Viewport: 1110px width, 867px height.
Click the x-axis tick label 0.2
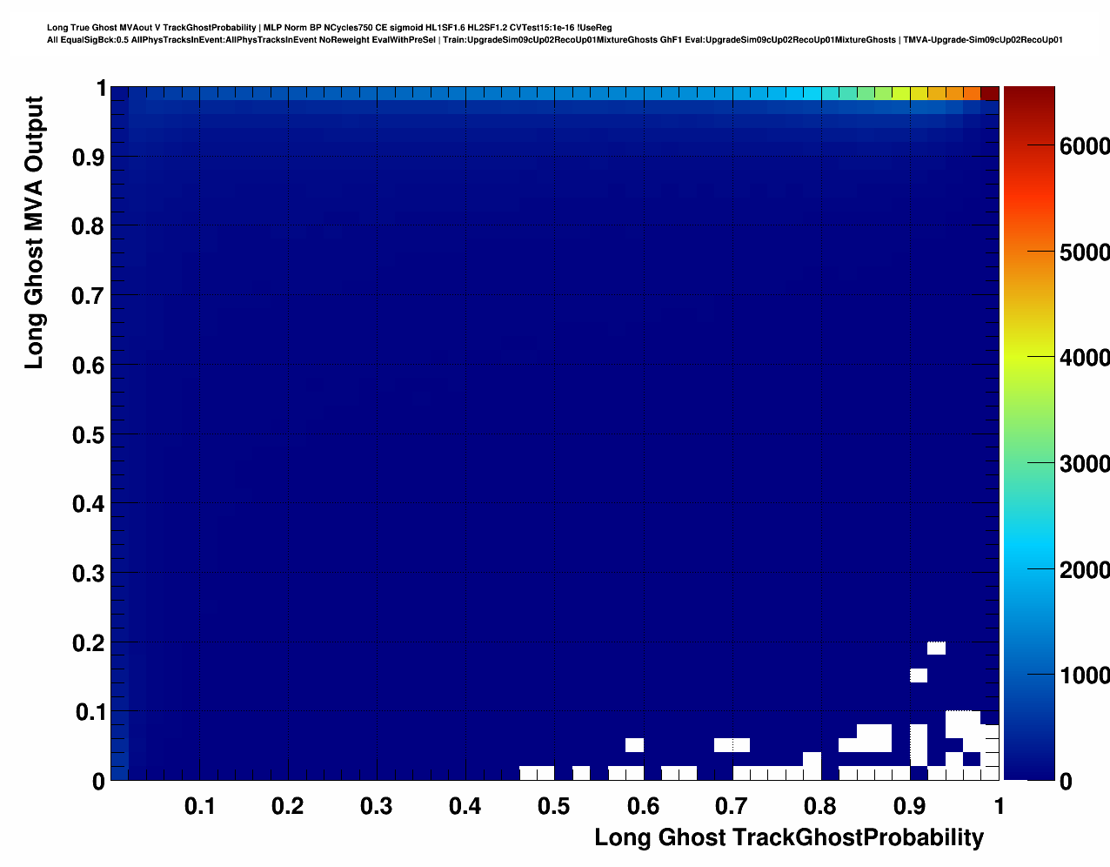point(288,806)
